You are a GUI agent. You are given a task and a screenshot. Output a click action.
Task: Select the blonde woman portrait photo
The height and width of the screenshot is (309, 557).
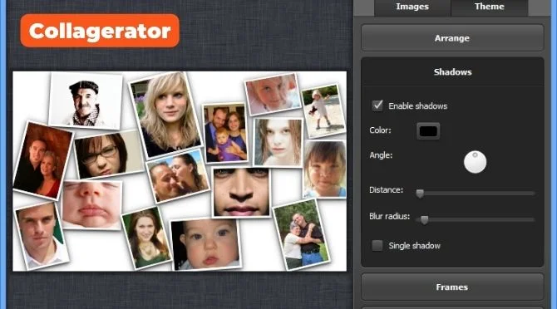pyautogui.click(x=165, y=115)
